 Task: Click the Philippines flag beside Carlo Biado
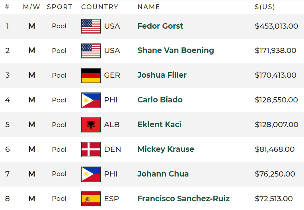[x=91, y=100]
